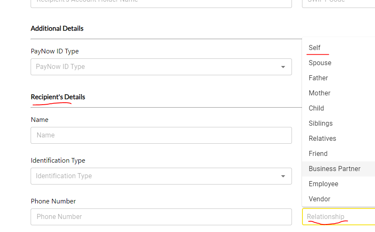Select 'Vendor' from the relationship list
The image size is (375, 232).
pos(320,199)
